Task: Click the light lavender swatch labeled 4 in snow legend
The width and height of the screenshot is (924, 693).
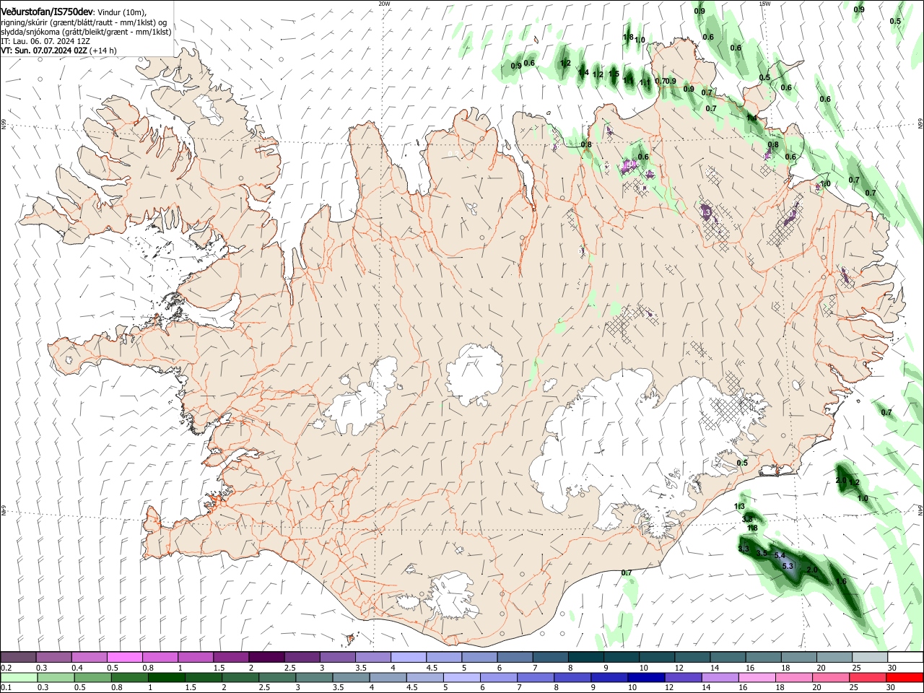Action: click(x=408, y=657)
